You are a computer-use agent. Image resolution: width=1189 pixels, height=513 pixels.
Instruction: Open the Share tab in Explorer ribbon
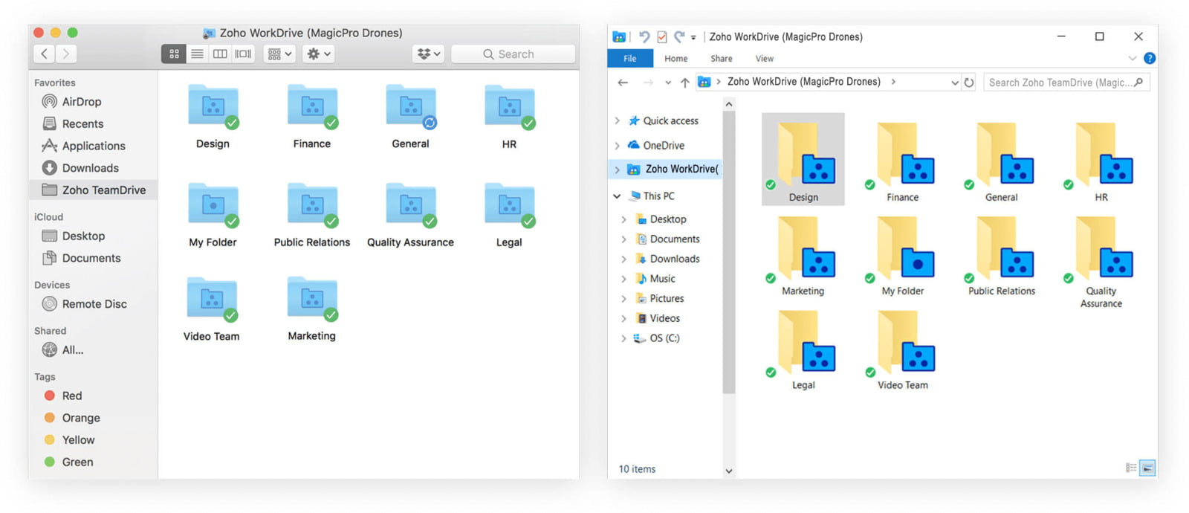tap(721, 59)
